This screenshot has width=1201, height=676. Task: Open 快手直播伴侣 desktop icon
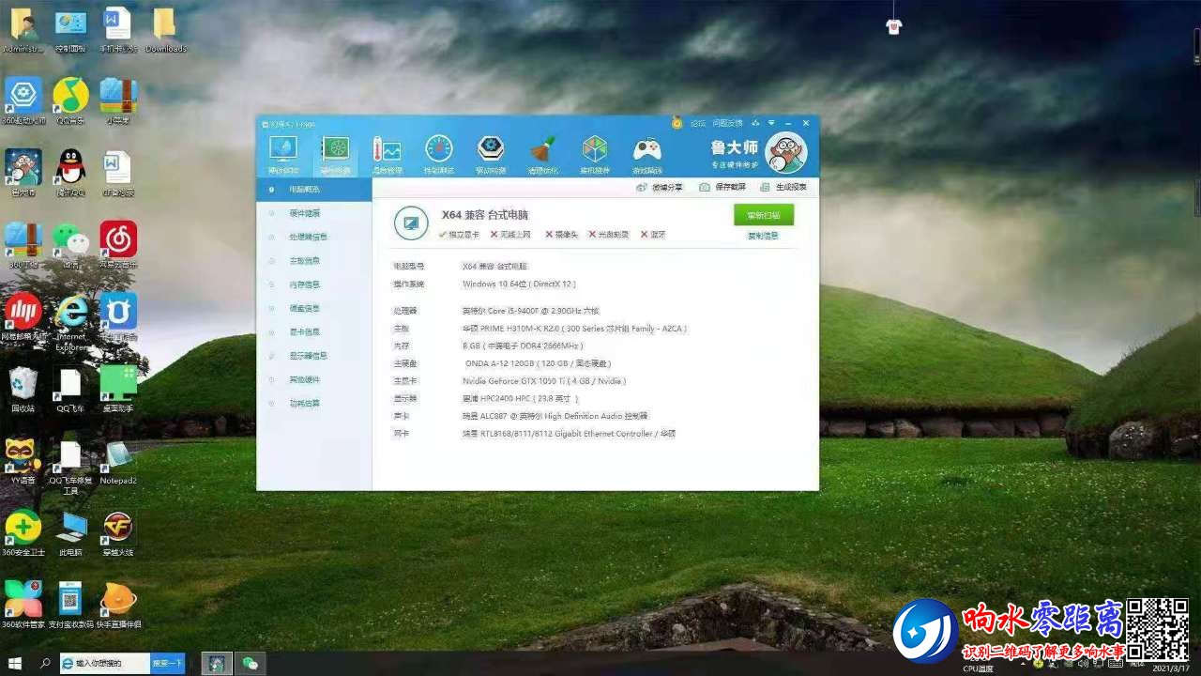pos(118,606)
